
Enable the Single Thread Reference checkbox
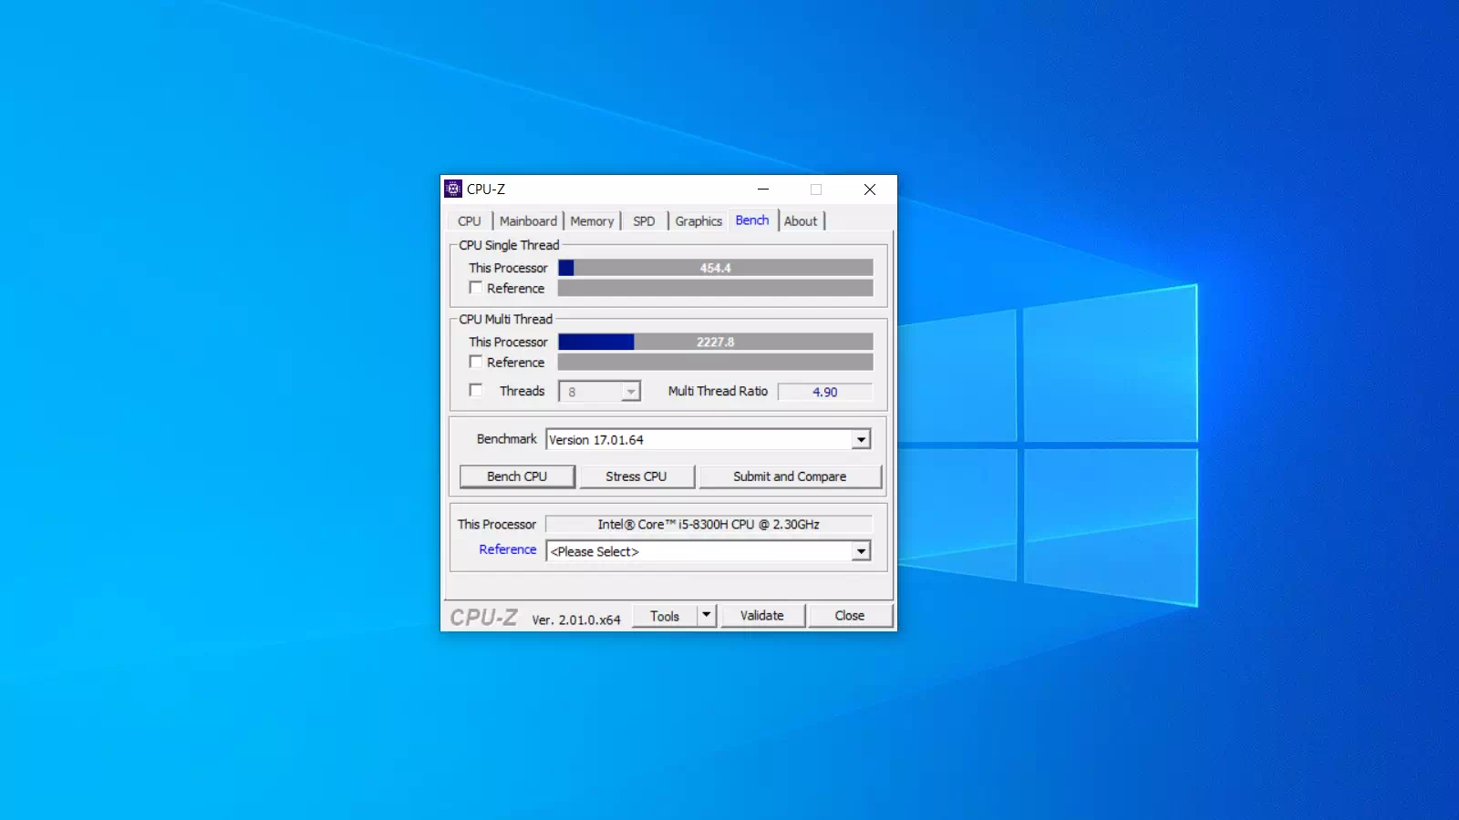[476, 288]
